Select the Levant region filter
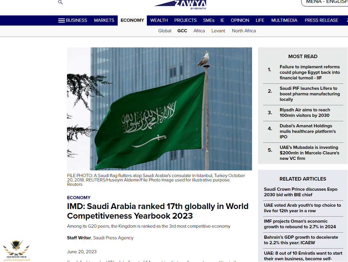This screenshot has width=348, height=262. [x=218, y=31]
